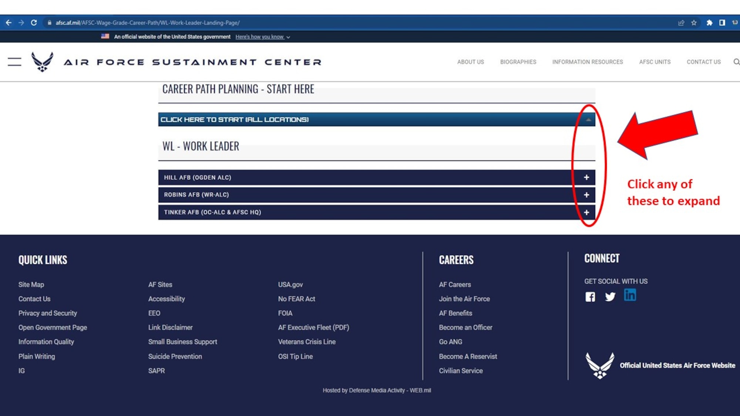Open the browser side panel icon
Viewport: 740px width, 416px height.
point(722,23)
